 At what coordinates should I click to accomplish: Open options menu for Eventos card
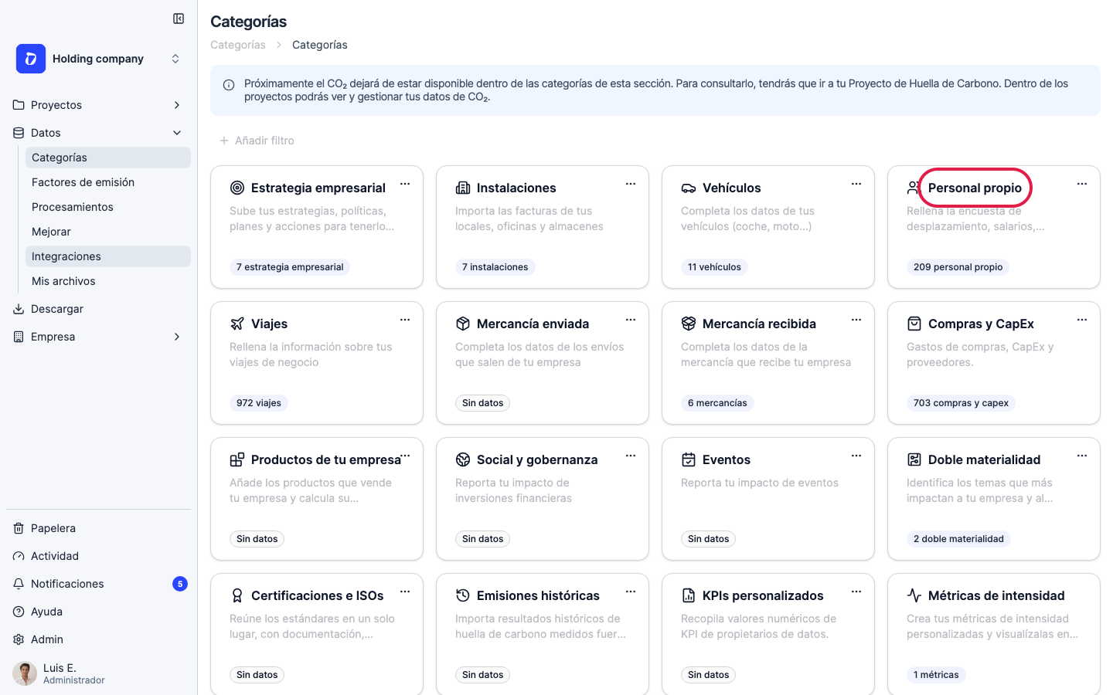(x=856, y=456)
